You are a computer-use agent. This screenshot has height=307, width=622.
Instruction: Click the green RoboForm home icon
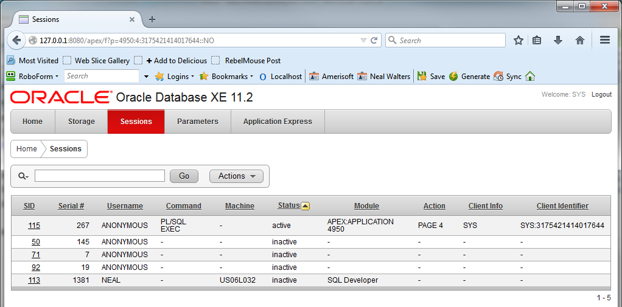pyautogui.click(x=530, y=77)
